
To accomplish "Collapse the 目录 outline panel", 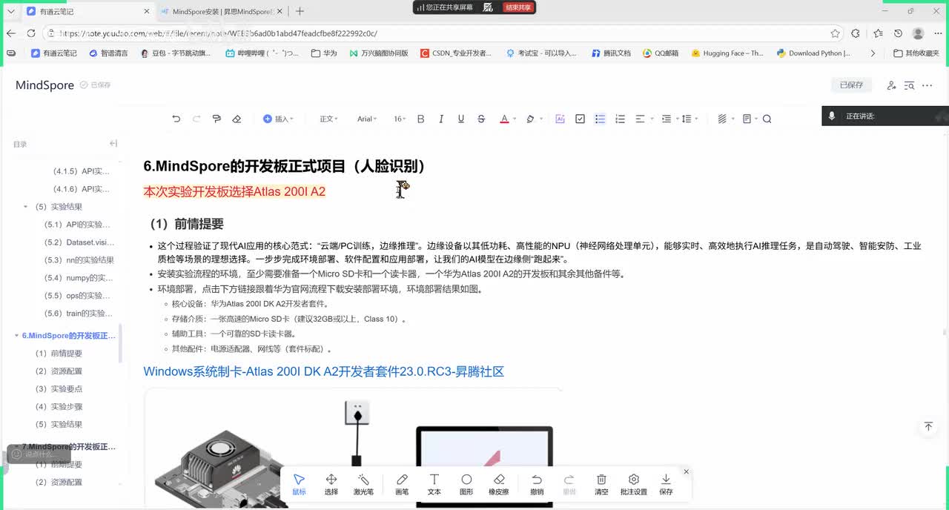I will click(113, 144).
